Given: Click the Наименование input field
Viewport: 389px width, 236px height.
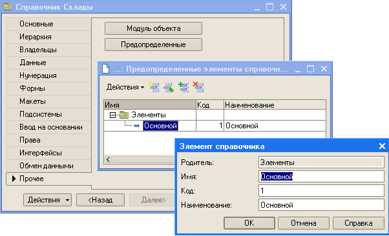Looking at the screenshot, I should click(x=321, y=205).
